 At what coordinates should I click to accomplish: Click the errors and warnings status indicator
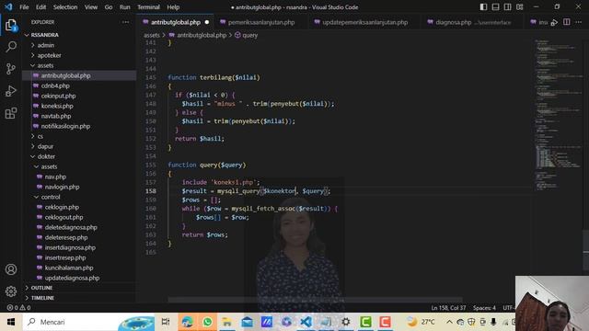point(18,308)
